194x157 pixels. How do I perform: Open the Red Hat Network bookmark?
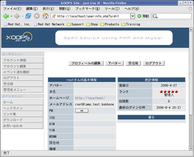tap(49, 24)
